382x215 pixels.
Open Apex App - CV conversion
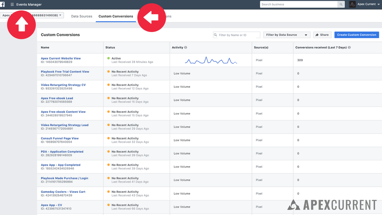(x=52, y=205)
